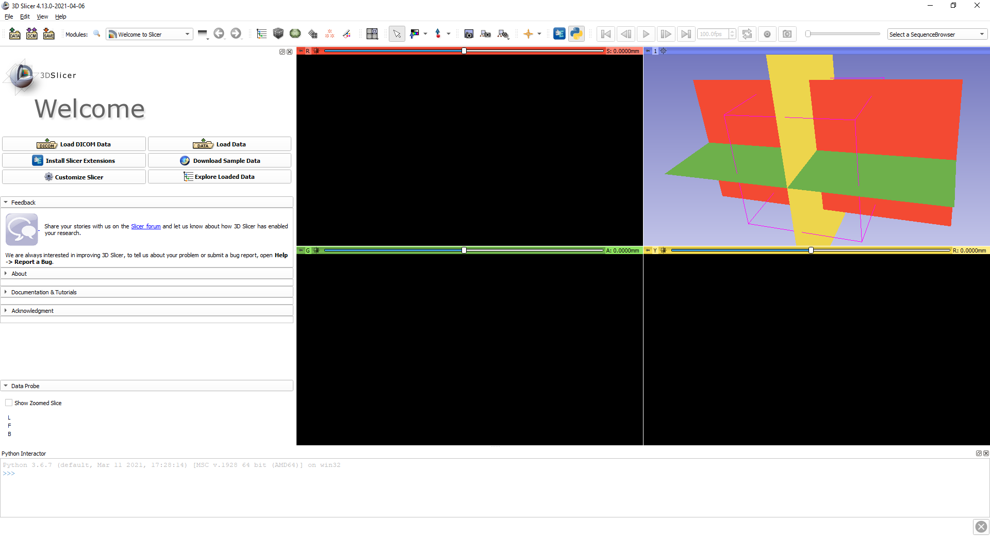Image resolution: width=990 pixels, height=536 pixels.
Task: Open the Modules selector dropdown
Action: [150, 34]
